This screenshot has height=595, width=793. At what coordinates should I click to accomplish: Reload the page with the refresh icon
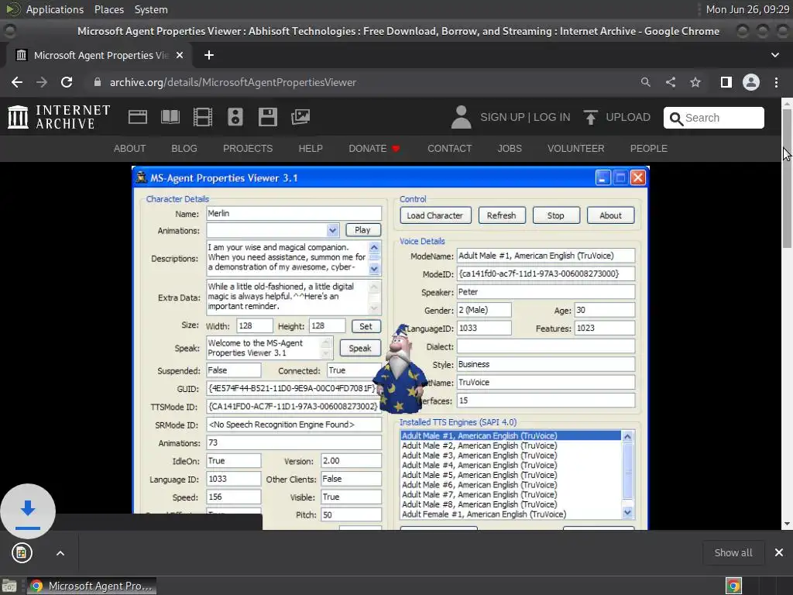(x=67, y=82)
